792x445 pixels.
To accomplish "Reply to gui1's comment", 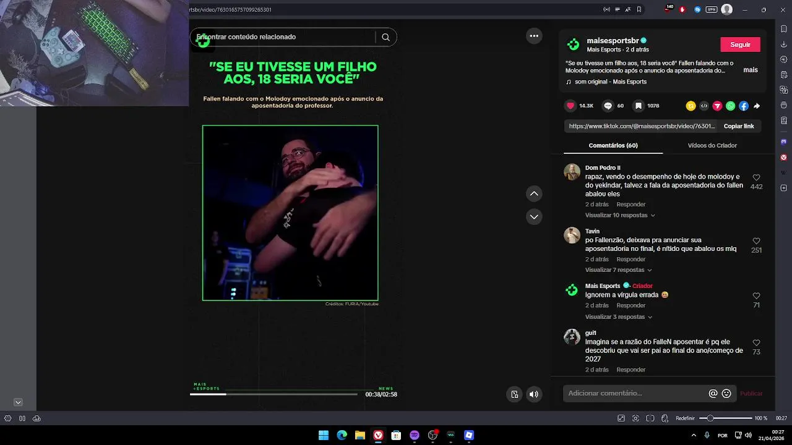I will pyautogui.click(x=631, y=370).
